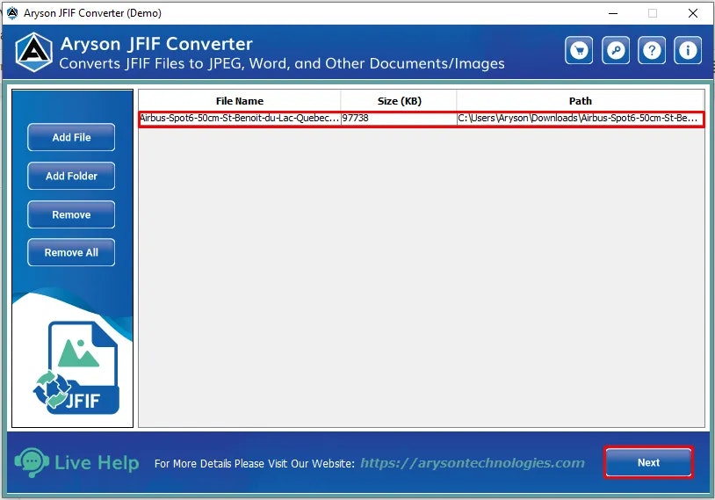This screenshot has height=500, width=715.
Task: Click the Remove button
Action: click(71, 214)
